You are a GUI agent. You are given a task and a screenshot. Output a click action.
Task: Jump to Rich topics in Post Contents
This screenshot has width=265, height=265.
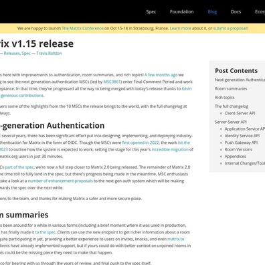click(224, 98)
